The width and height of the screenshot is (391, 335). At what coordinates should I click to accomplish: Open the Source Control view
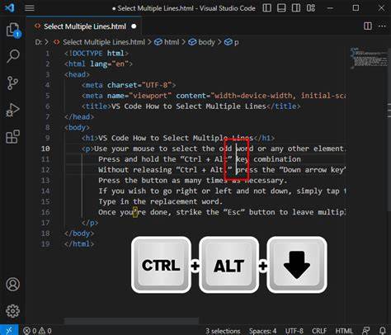(12, 83)
